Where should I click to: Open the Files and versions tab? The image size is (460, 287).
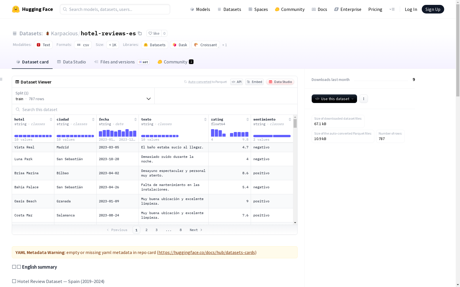[x=122, y=62]
